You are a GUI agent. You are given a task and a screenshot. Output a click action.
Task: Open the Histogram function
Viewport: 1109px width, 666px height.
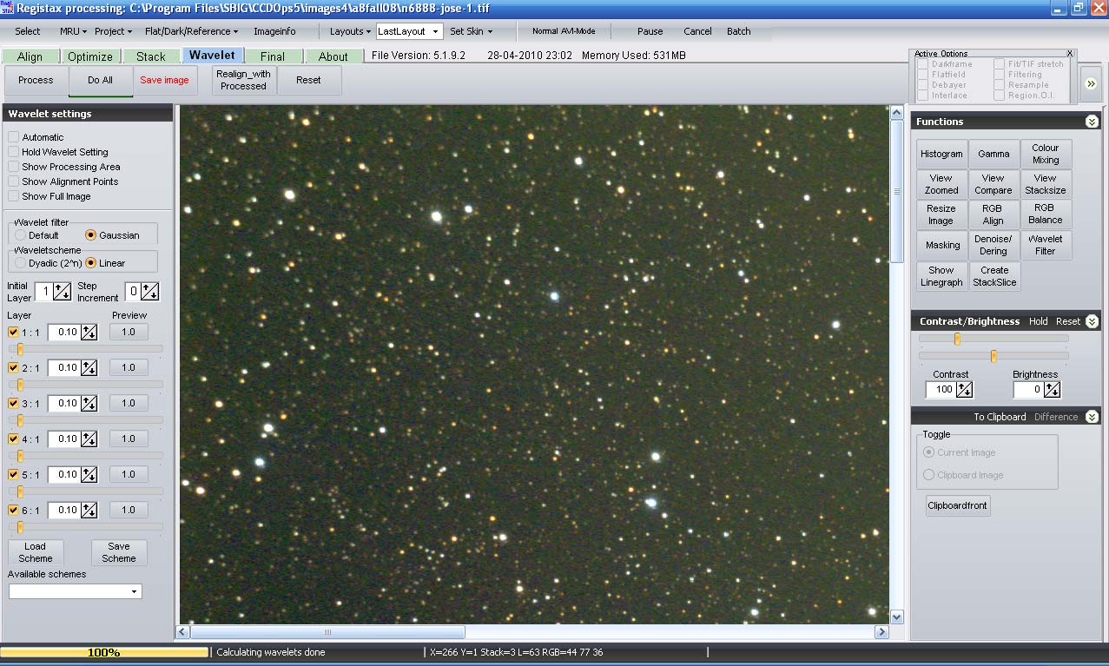pos(941,154)
